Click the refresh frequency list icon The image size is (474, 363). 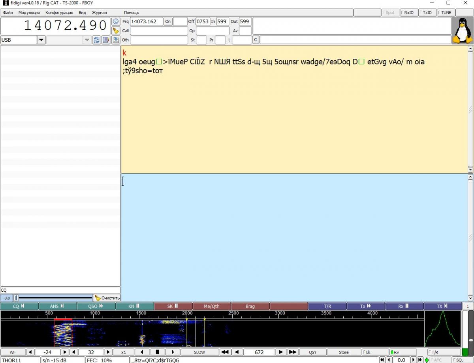point(96,40)
